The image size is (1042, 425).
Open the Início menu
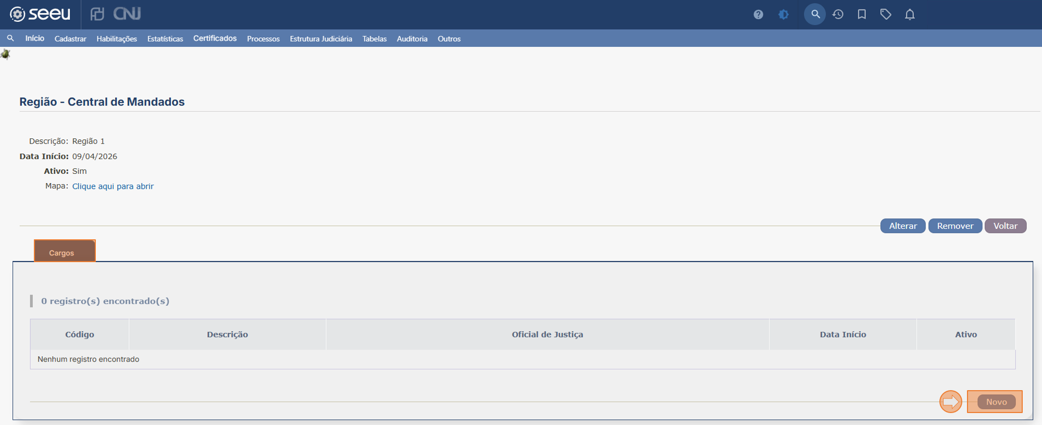(35, 38)
